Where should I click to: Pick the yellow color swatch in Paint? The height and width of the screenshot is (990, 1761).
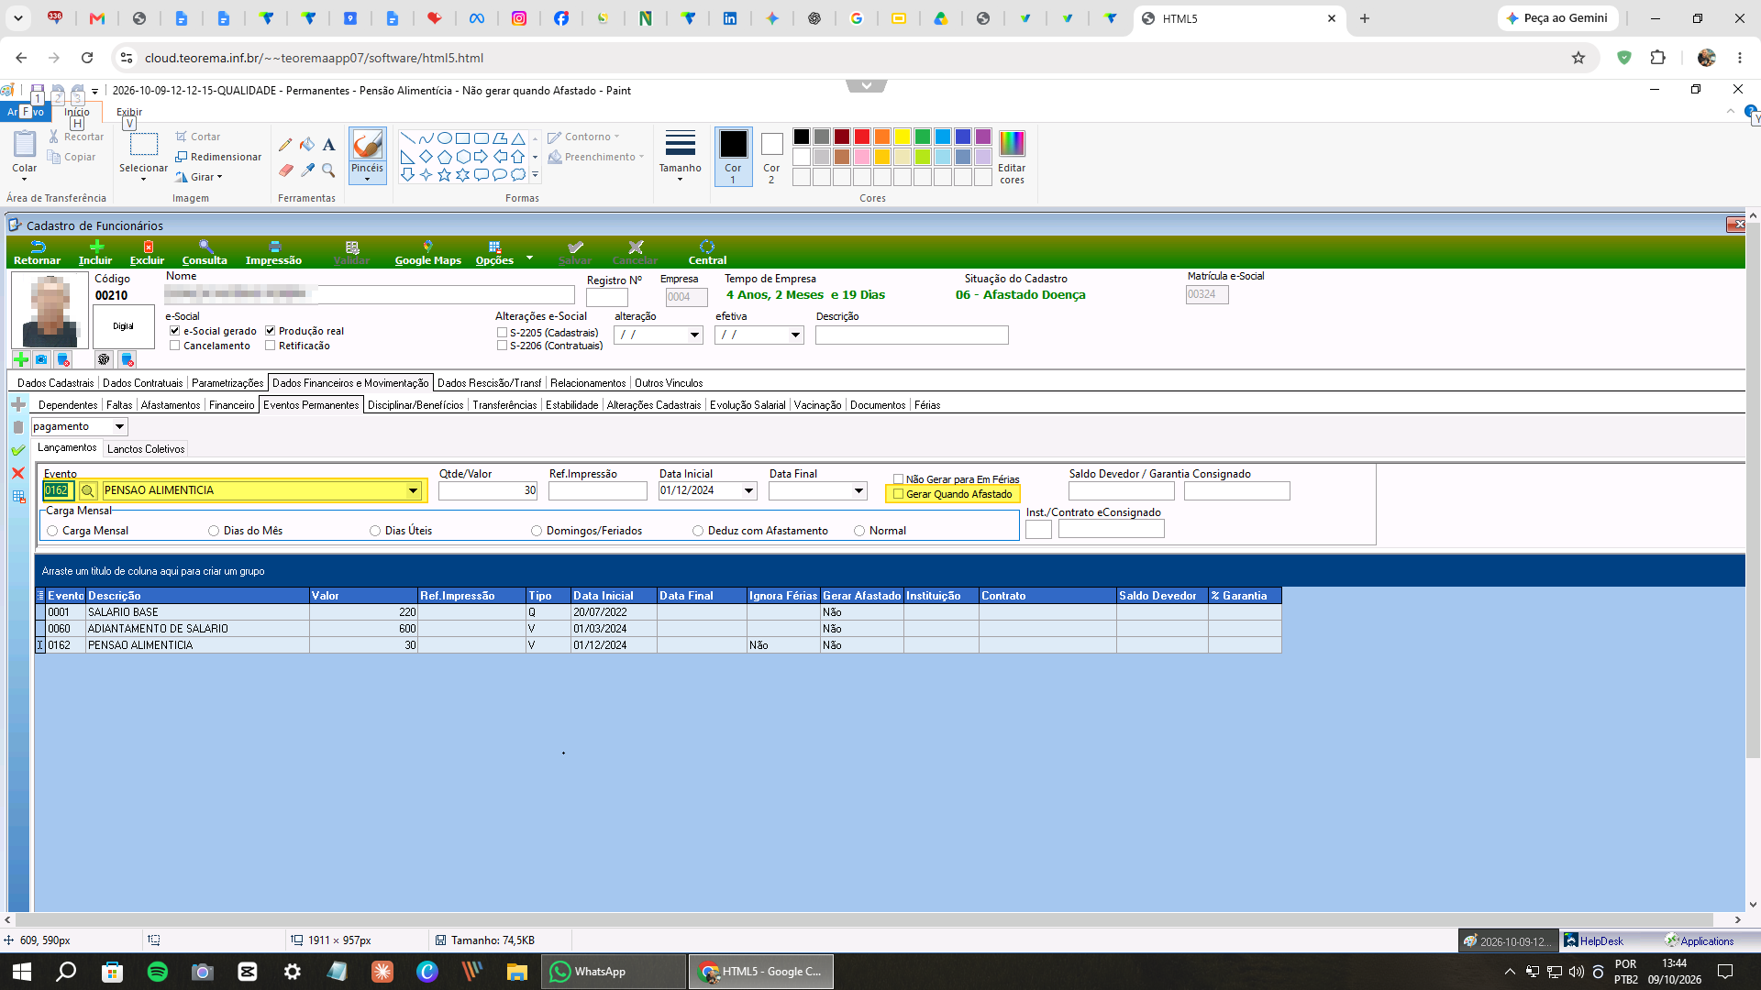pyautogui.click(x=903, y=137)
